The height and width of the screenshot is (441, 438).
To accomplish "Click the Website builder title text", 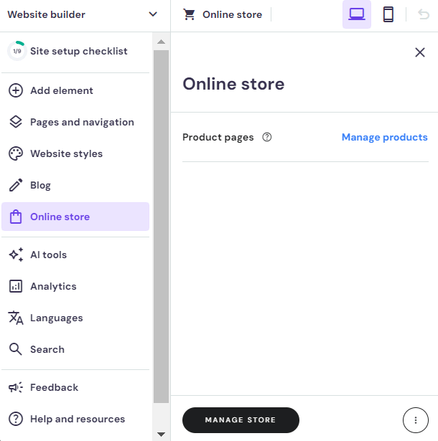I will [46, 14].
